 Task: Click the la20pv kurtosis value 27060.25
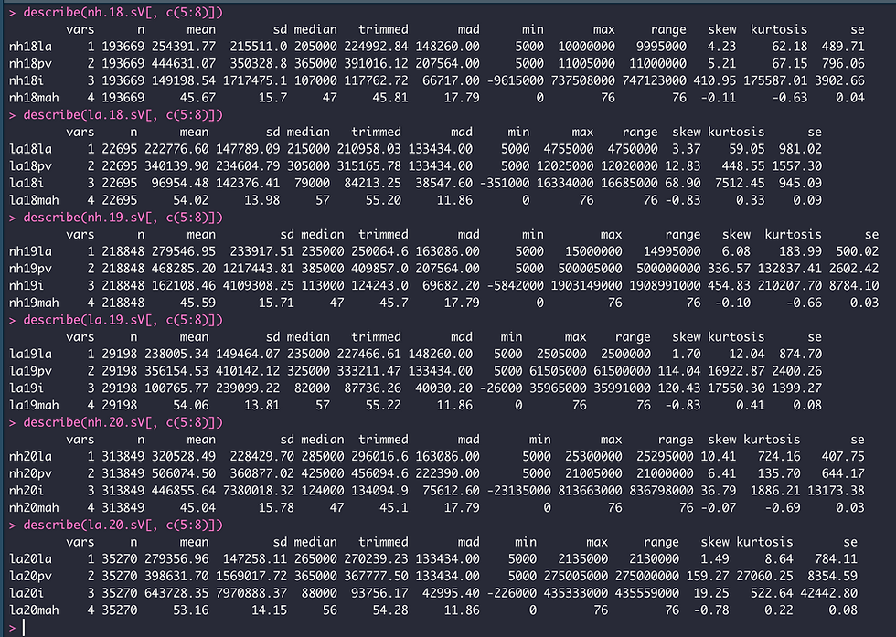(x=764, y=577)
